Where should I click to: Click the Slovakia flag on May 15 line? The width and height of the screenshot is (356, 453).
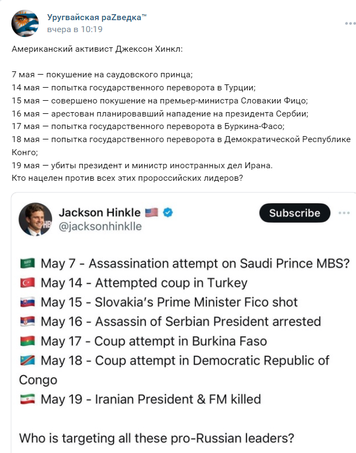[27, 302]
